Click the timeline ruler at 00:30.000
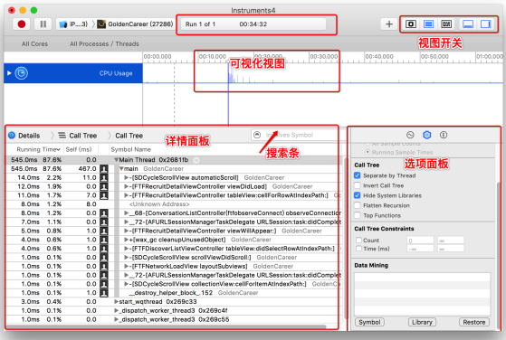 click(x=324, y=56)
